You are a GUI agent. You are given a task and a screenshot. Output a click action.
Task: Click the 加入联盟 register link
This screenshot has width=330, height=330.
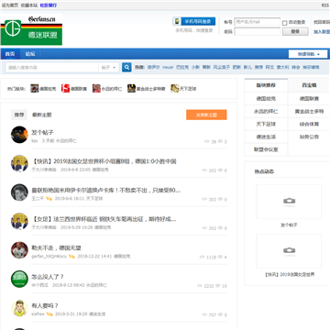(322, 31)
